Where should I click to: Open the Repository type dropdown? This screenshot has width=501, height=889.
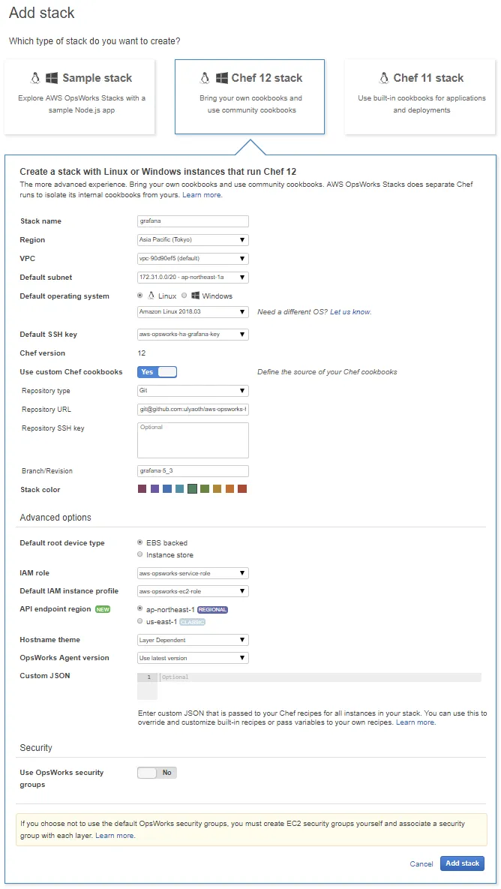tap(193, 391)
